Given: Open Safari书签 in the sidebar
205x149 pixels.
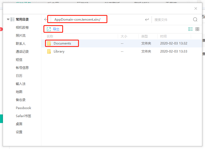Looking at the screenshot, I should pyautogui.click(x=23, y=116).
